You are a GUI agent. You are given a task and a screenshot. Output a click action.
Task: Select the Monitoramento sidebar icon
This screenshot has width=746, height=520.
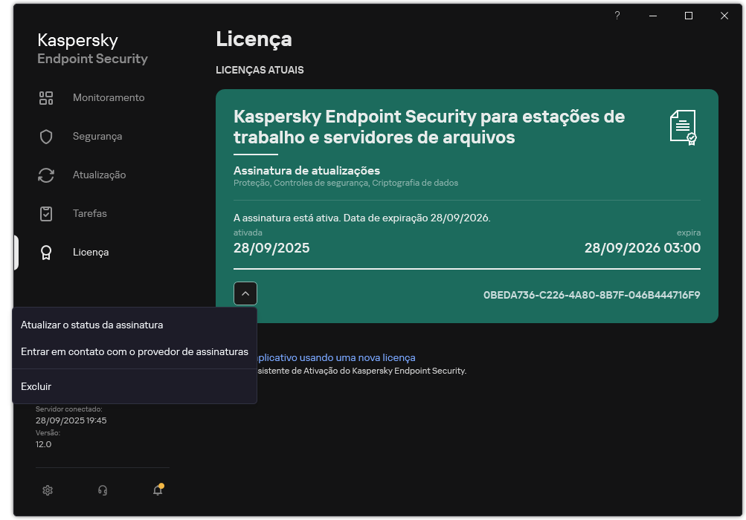46,97
